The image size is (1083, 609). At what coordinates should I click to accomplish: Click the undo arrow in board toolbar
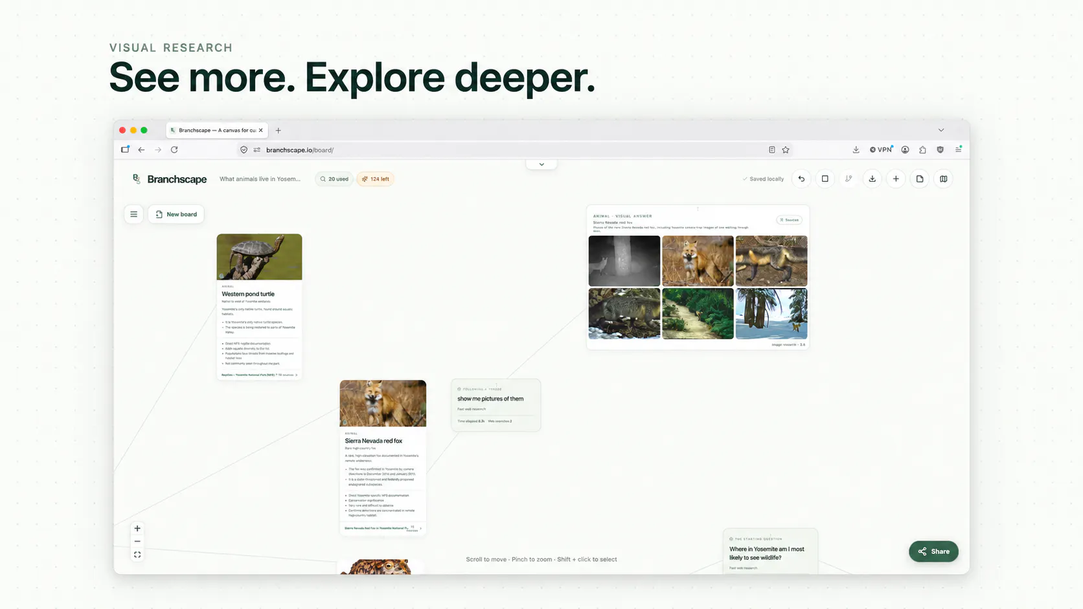801,179
